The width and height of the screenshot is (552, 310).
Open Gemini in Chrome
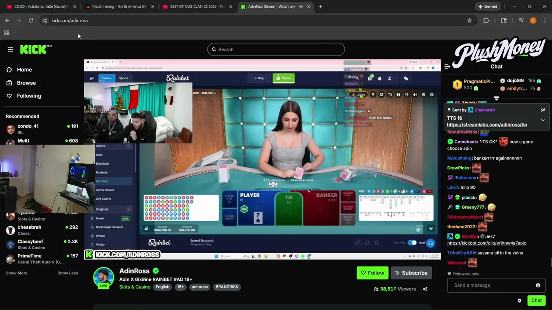[488, 6]
